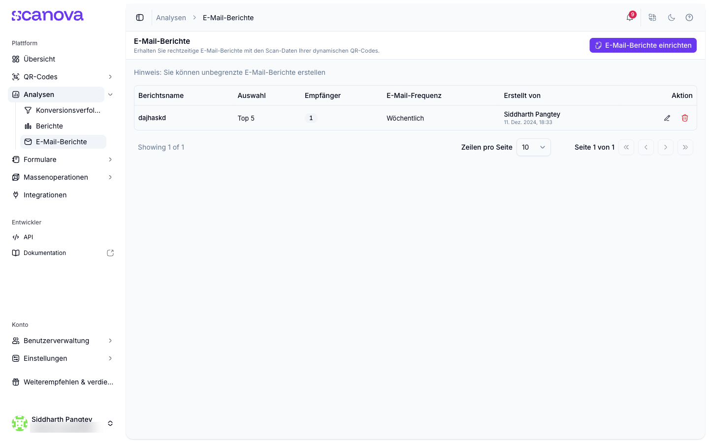This screenshot has width=709, height=443.
Task: Expand the Formulare submenu chevron
Action: (x=110, y=159)
